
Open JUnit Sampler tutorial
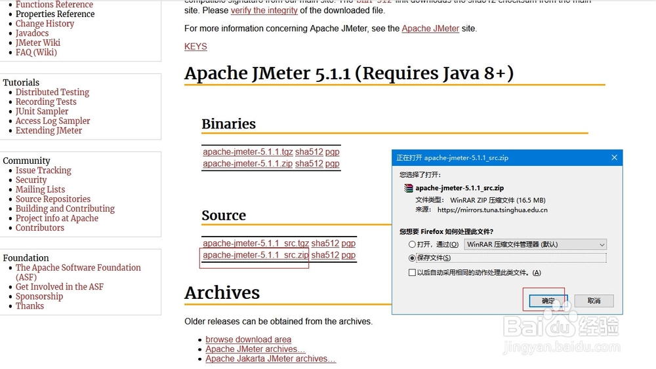pyautogui.click(x=42, y=111)
